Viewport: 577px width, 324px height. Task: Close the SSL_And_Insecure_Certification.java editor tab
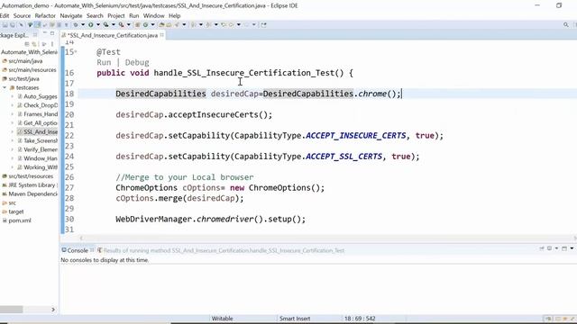click(162, 35)
